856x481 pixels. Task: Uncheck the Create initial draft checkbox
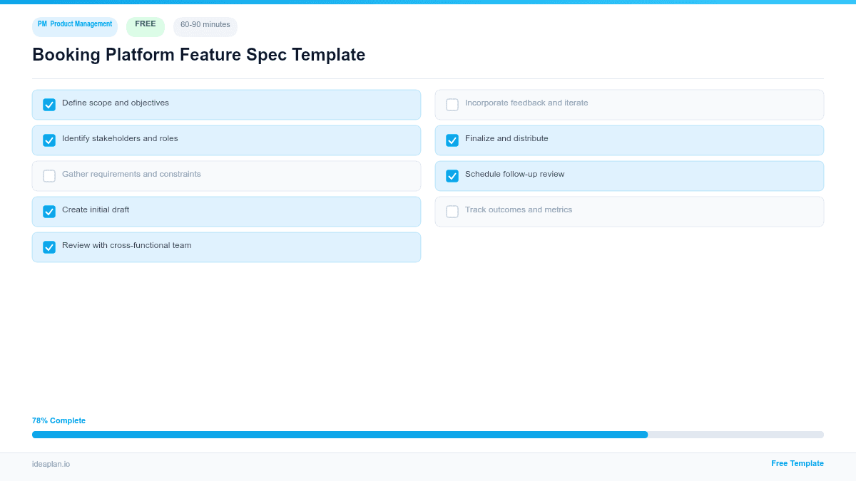49,211
